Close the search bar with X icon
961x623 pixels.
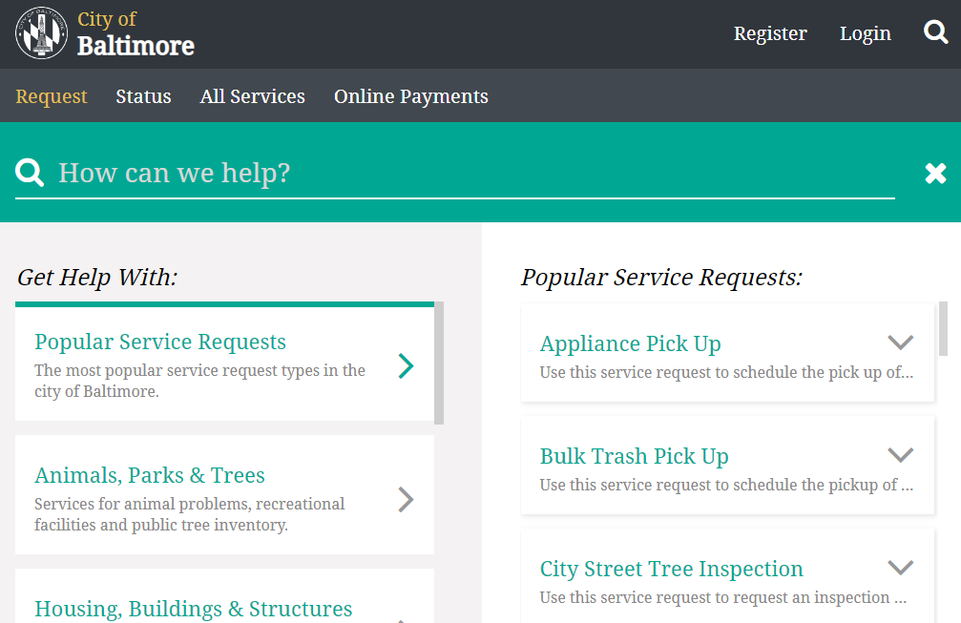pyautogui.click(x=935, y=173)
